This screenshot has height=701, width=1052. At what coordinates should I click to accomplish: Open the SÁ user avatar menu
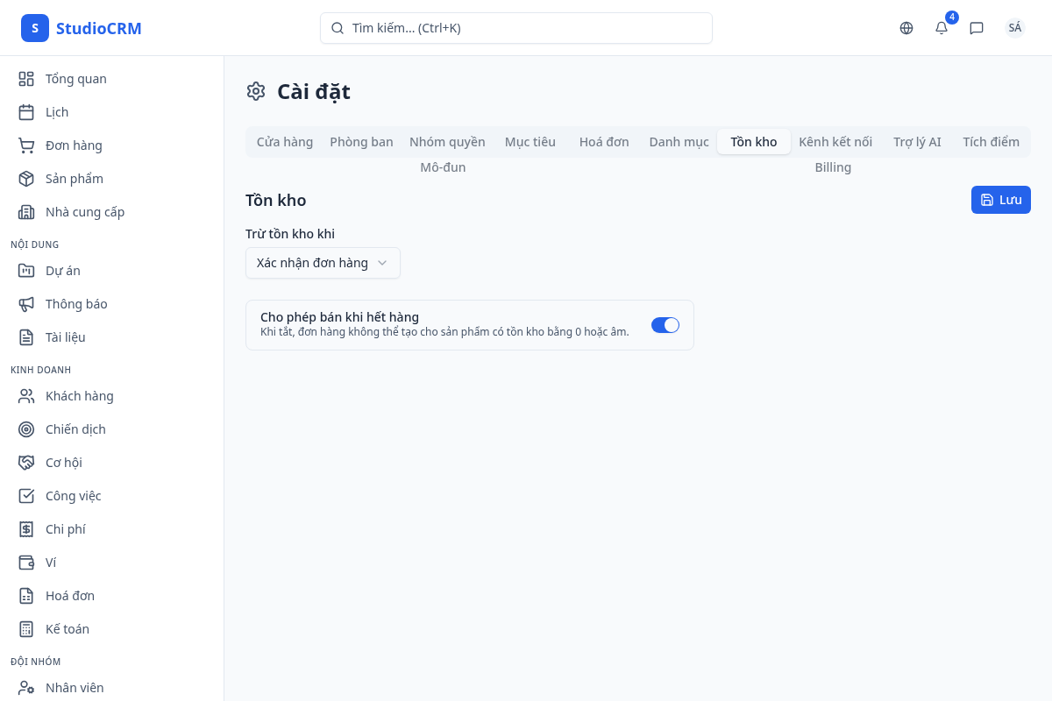point(1014,28)
